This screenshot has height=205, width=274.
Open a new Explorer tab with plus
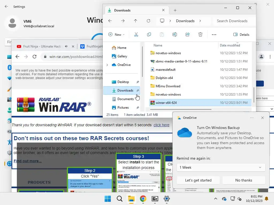pos(175,10)
